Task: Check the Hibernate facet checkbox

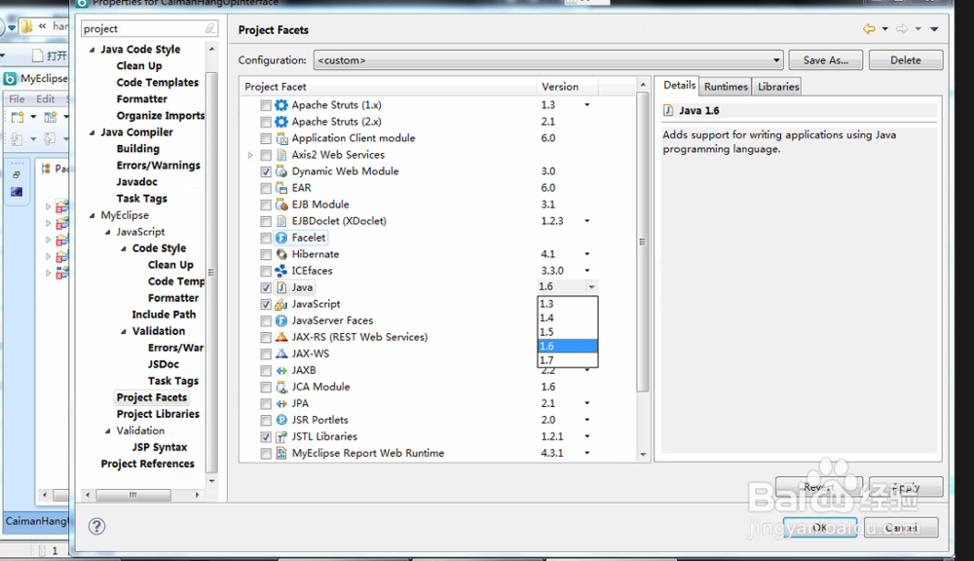Action: point(266,254)
